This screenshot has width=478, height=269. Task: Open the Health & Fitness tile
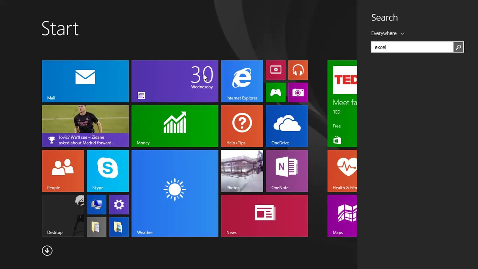[x=342, y=171]
